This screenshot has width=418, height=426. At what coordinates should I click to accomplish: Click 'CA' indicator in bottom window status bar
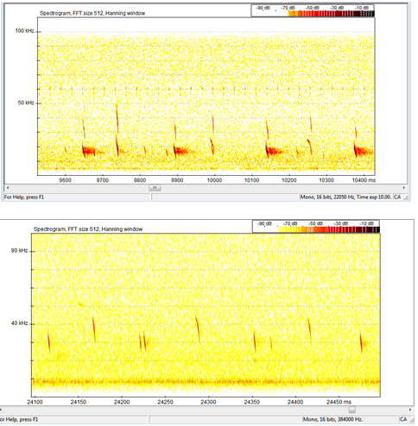click(x=403, y=419)
